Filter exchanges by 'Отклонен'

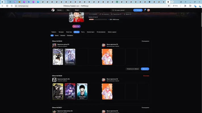coord(63,36)
